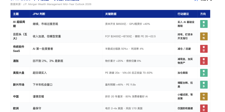This screenshot has height=112, width=225.
Task: Click the 继续，市场过度悲观 judgment cell
Action: coord(66,24)
